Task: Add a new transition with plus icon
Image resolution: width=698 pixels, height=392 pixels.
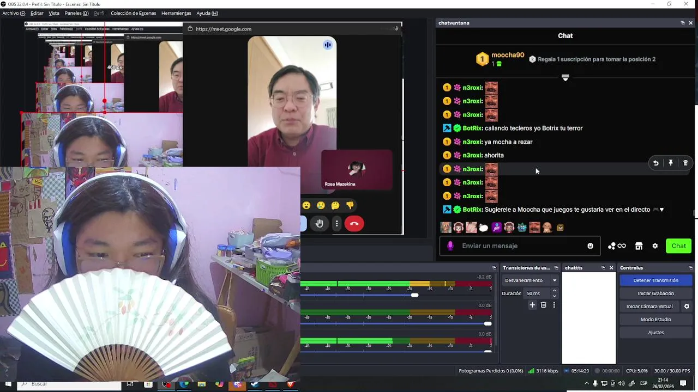Action: pyautogui.click(x=532, y=305)
